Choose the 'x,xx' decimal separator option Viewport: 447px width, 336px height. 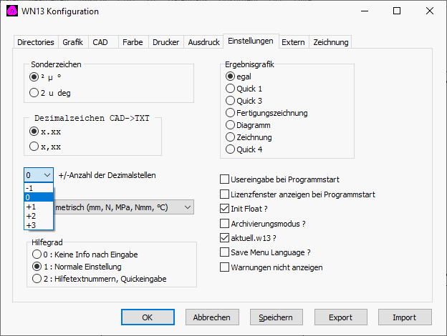[34, 147]
